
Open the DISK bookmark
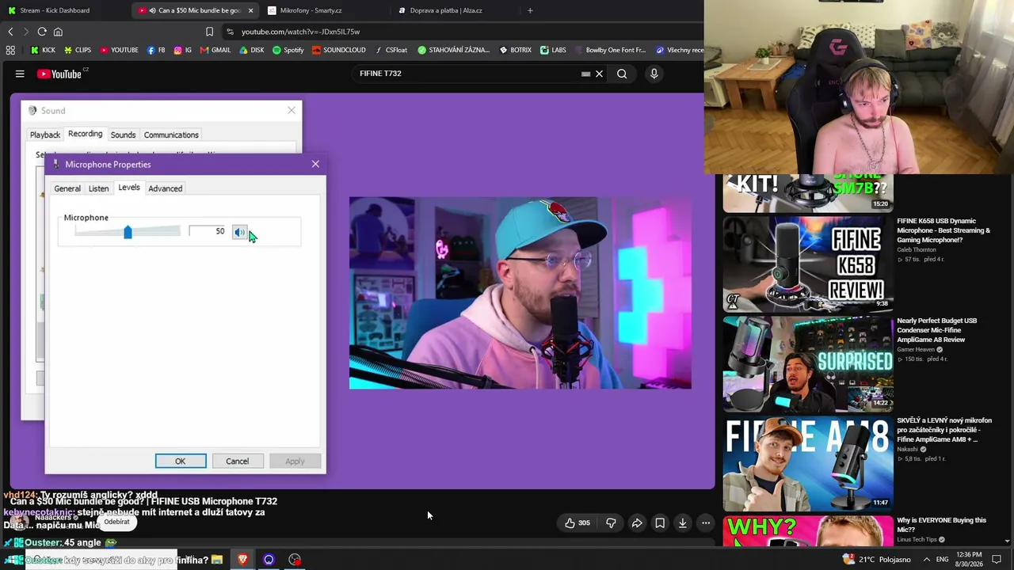coord(252,50)
